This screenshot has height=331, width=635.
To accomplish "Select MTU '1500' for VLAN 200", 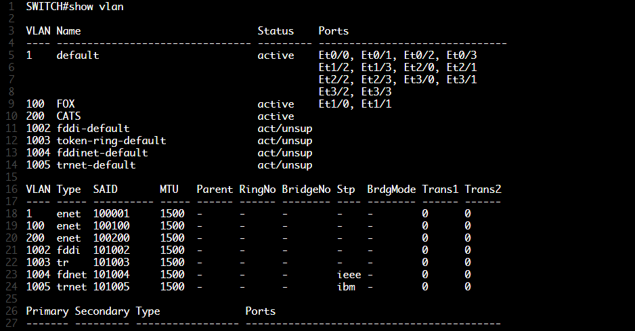I will pyautogui.click(x=172, y=238).
